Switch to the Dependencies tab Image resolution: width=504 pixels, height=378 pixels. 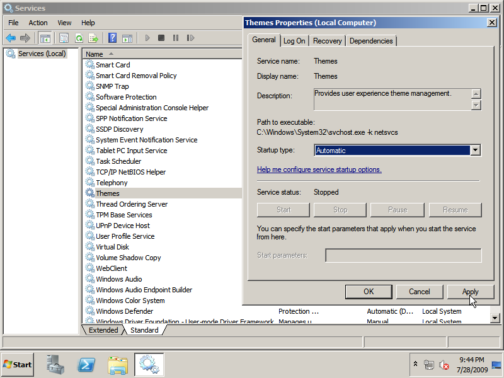click(371, 41)
